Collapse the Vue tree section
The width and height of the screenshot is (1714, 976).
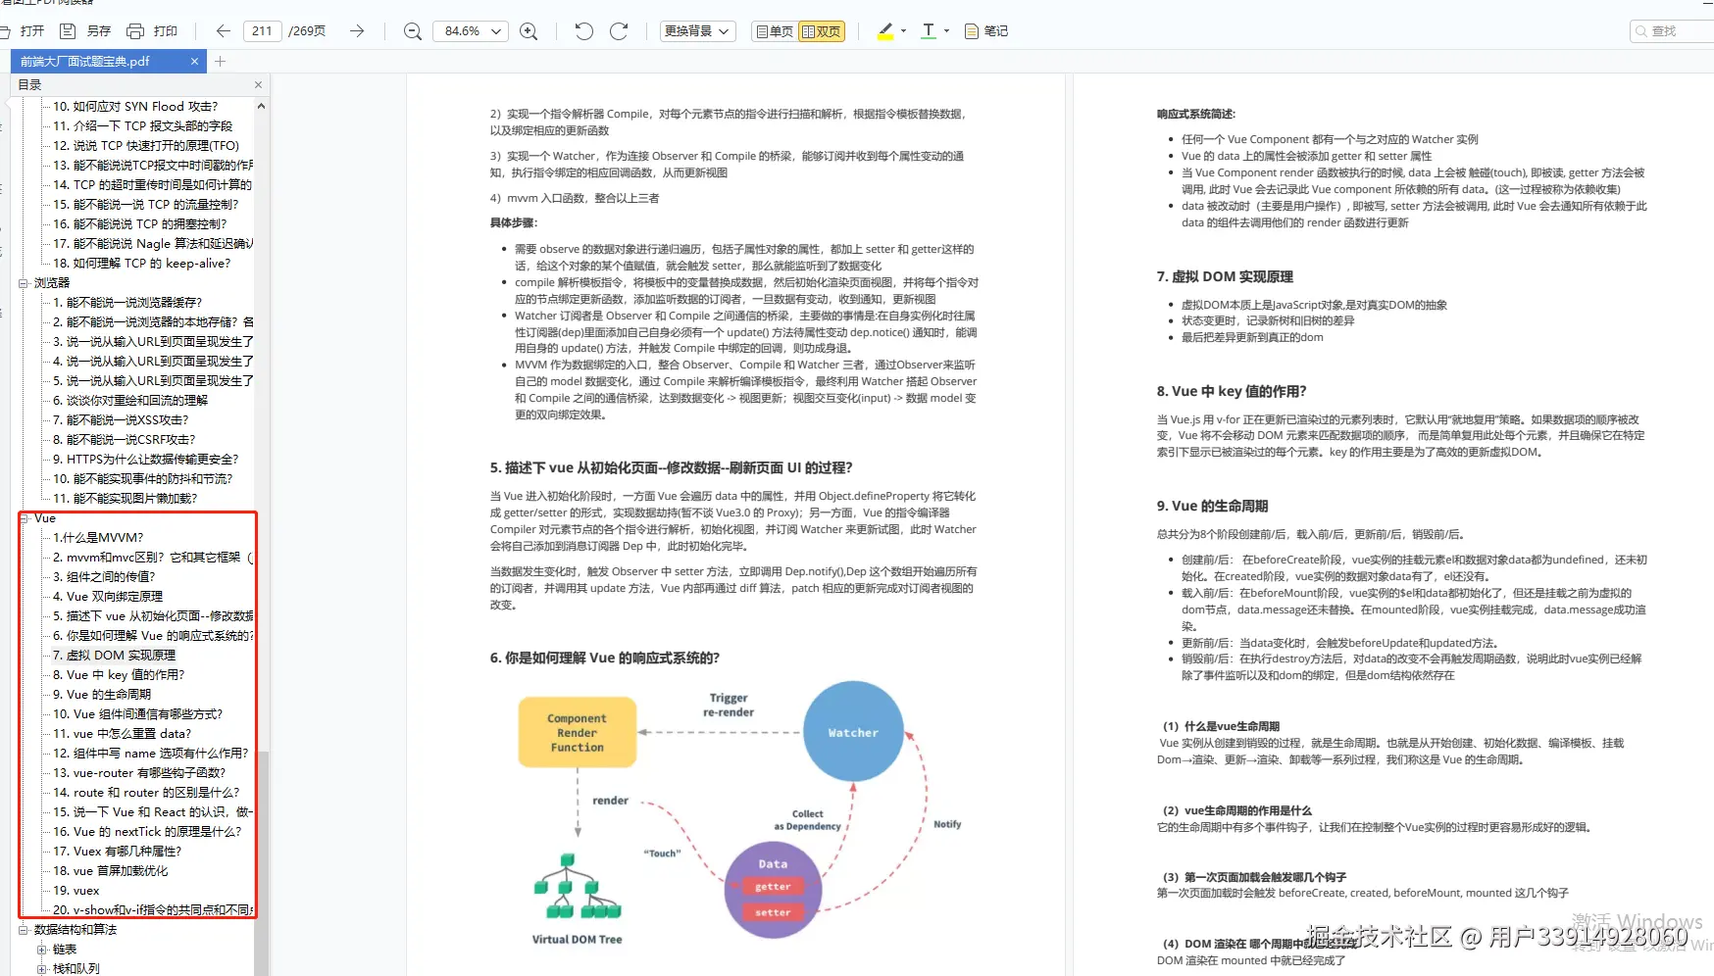coord(25,518)
